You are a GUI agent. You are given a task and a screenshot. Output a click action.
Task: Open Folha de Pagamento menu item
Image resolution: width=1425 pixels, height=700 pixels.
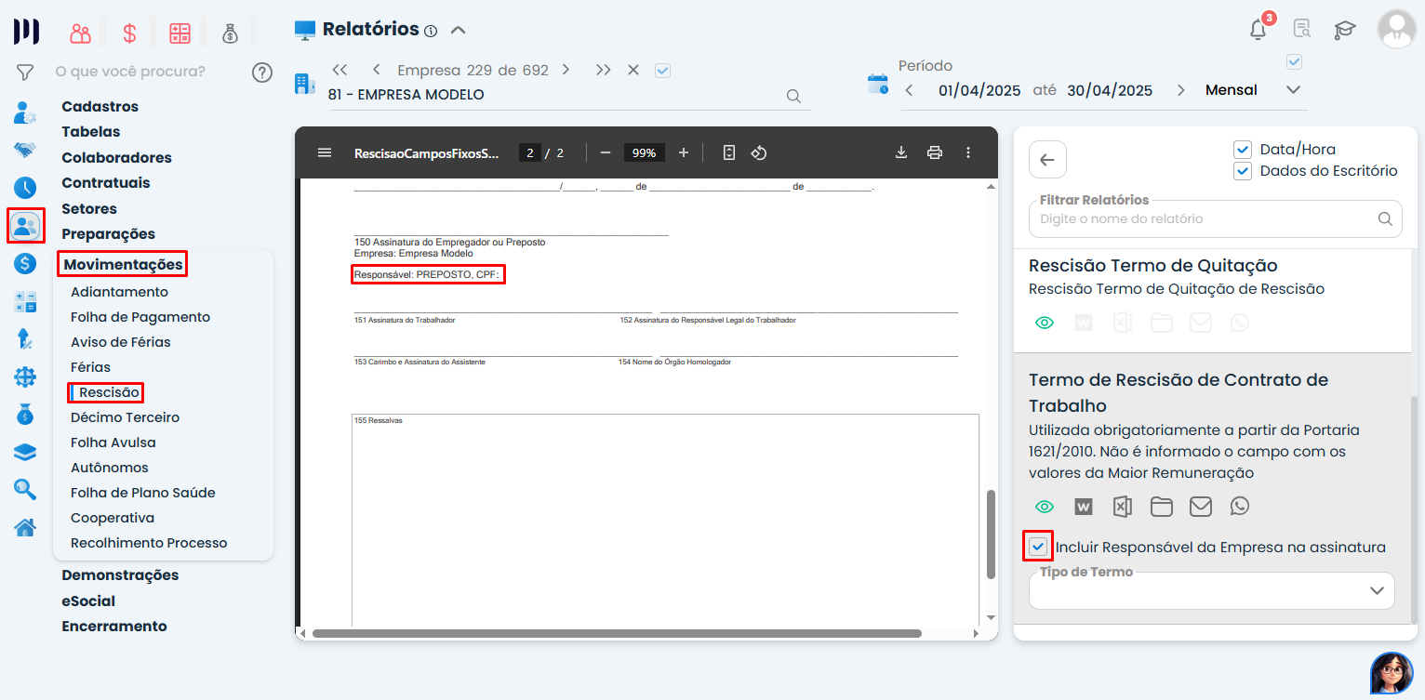(140, 317)
